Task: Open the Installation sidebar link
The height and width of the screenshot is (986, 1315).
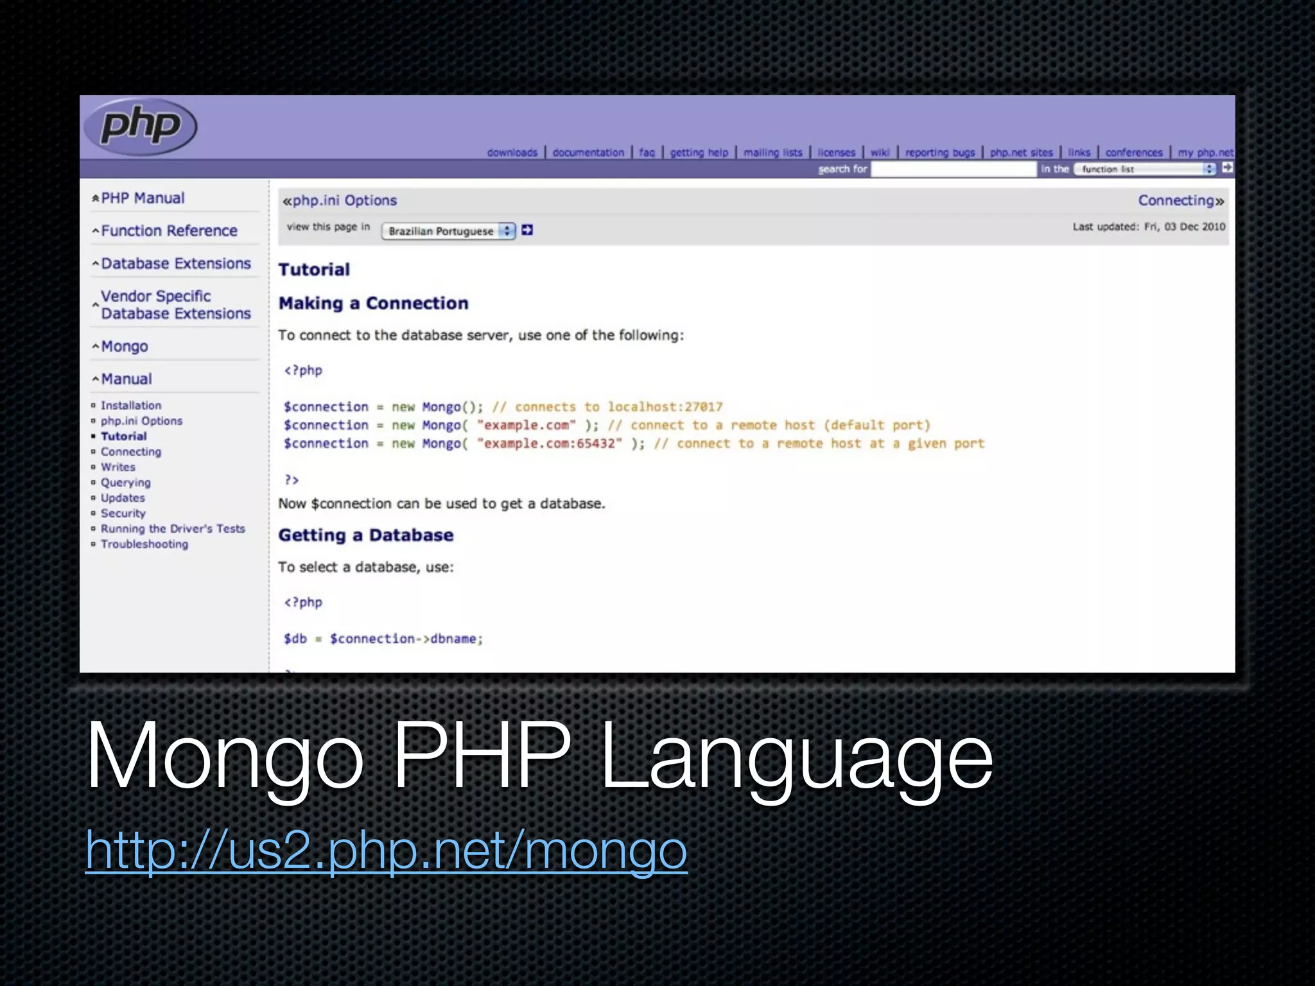Action: pyautogui.click(x=131, y=406)
